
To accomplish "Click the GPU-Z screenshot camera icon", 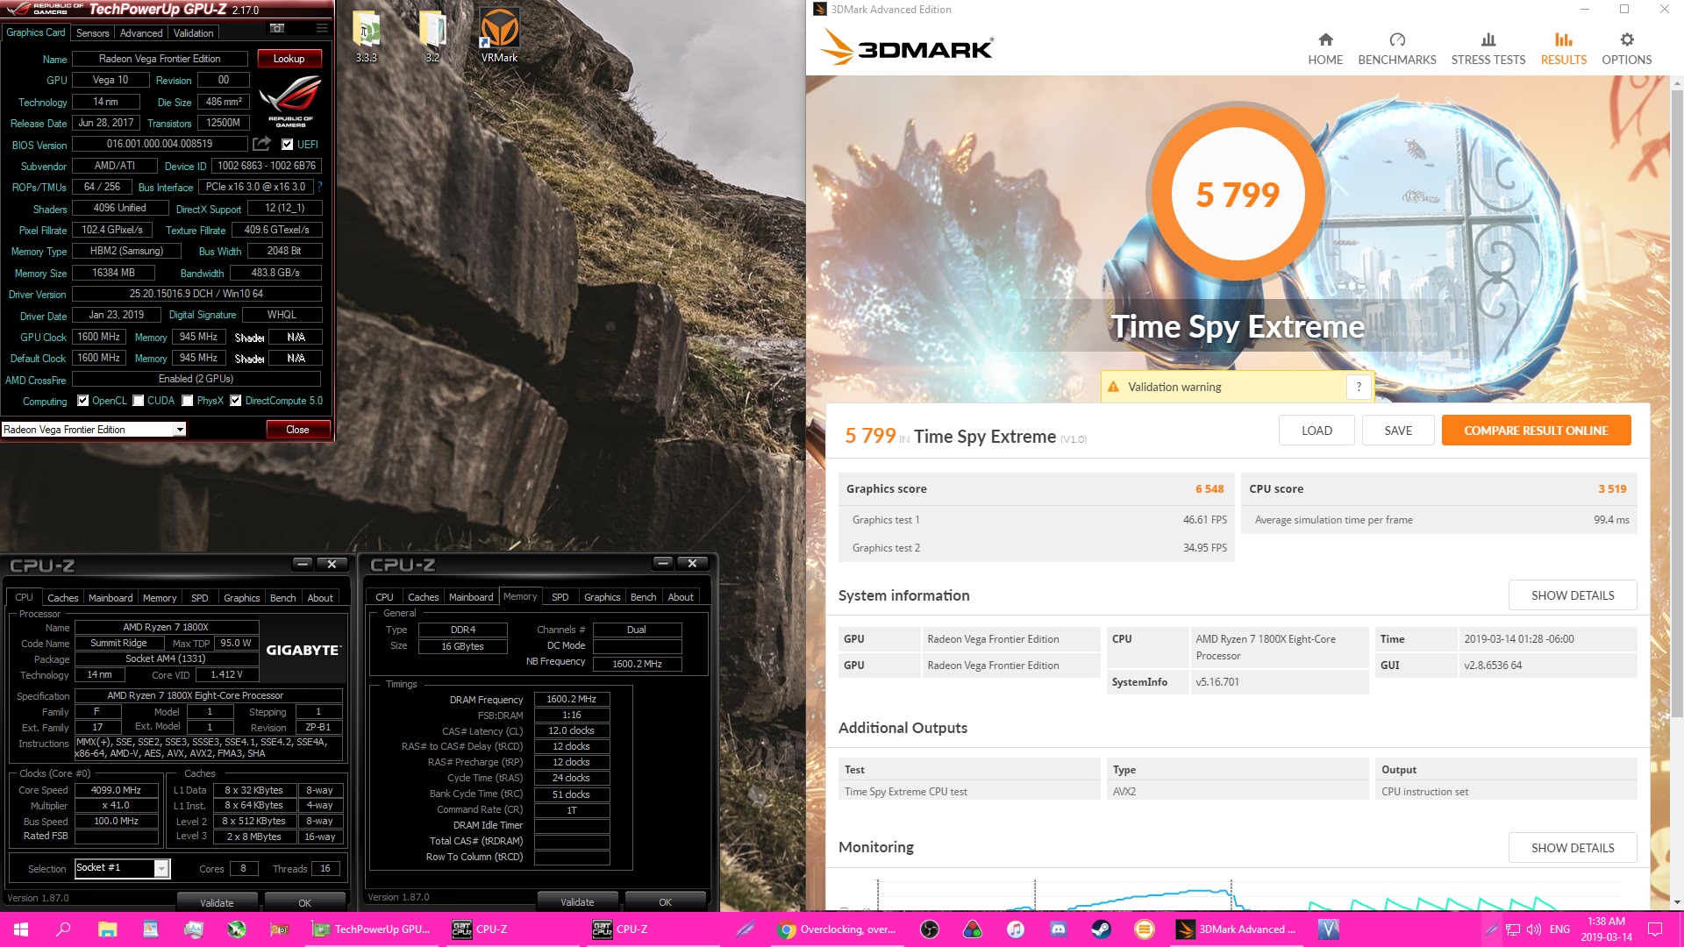I will (277, 29).
